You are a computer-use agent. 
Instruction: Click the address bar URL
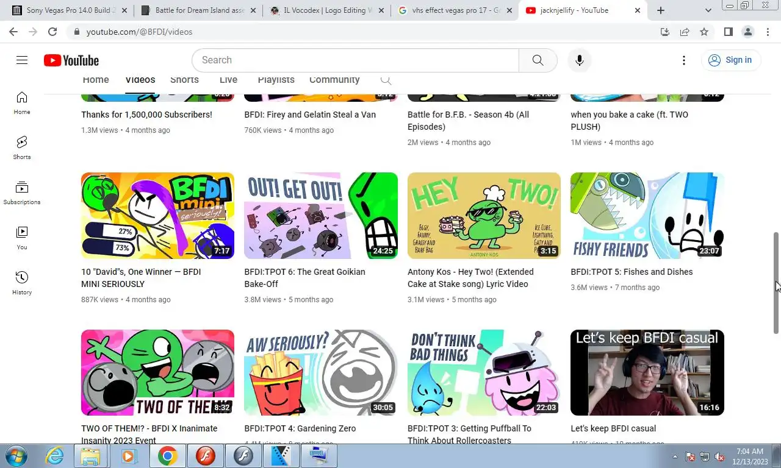point(139,32)
